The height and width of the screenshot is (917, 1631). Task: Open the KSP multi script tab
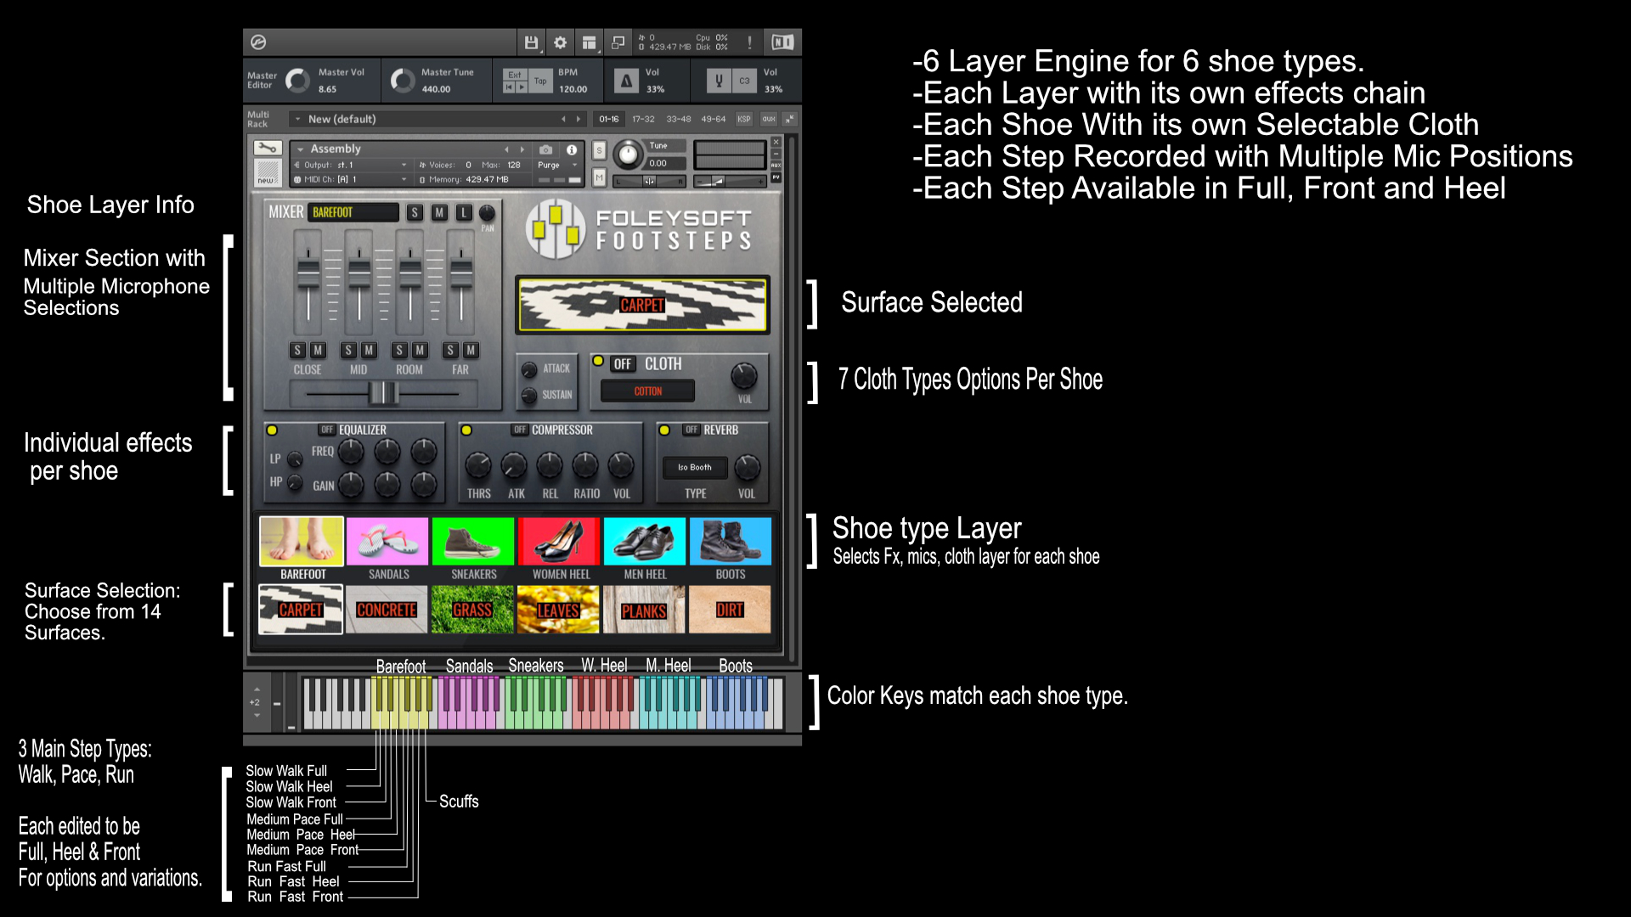pos(744,120)
